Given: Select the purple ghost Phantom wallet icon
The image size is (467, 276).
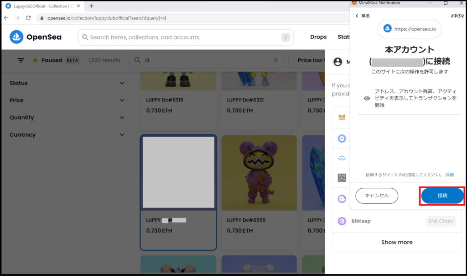Looking at the screenshot, I should pyautogui.click(x=342, y=199).
